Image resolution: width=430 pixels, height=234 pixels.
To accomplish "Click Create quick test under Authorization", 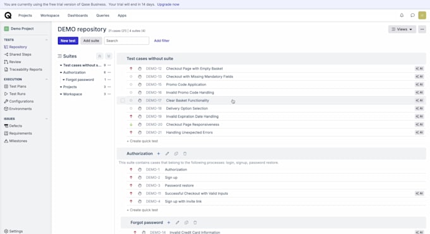I will click(x=142, y=210).
